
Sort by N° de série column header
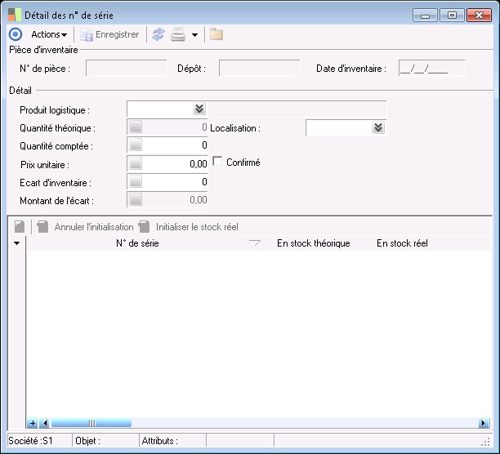pos(137,243)
